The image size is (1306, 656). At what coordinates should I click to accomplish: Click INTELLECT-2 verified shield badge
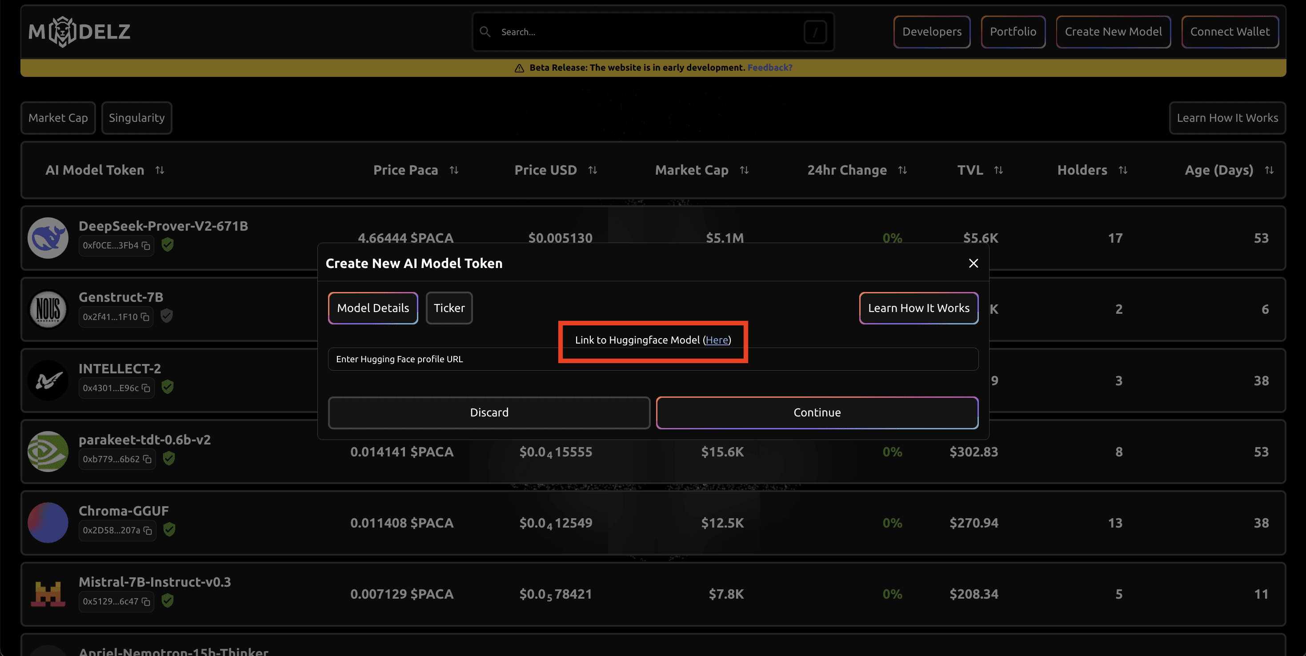pyautogui.click(x=168, y=387)
